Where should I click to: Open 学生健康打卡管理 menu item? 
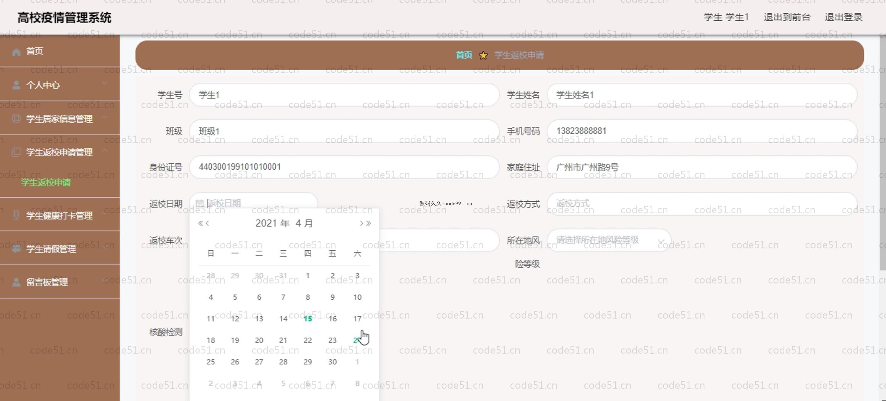click(x=60, y=215)
